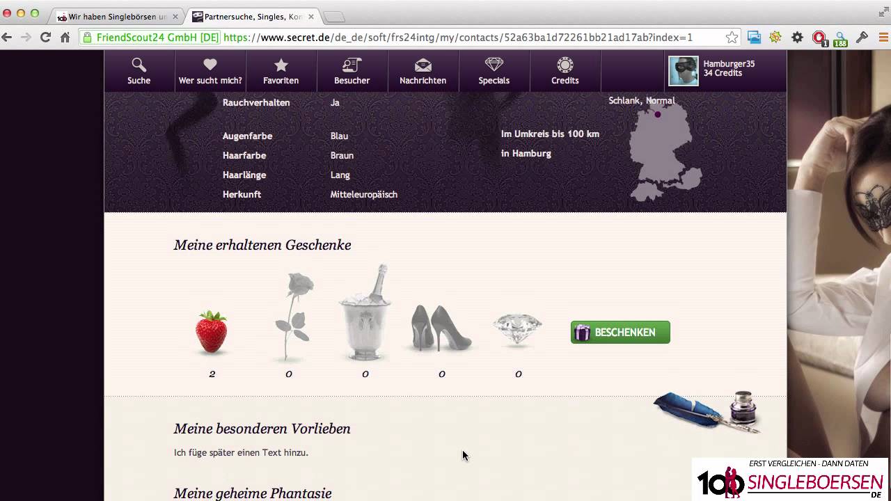Select the champagne bucket gift icon
The image size is (891, 501).
(365, 313)
